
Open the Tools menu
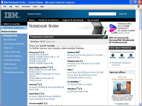[35, 7]
